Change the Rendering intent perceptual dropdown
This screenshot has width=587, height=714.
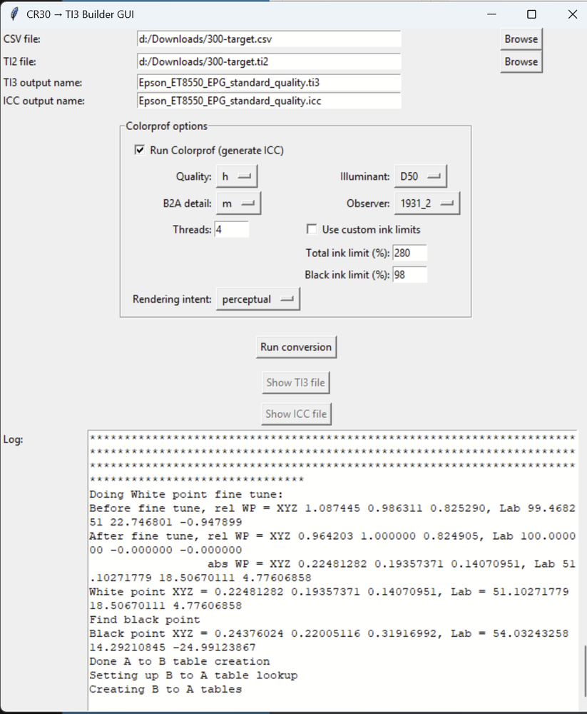[x=258, y=299]
